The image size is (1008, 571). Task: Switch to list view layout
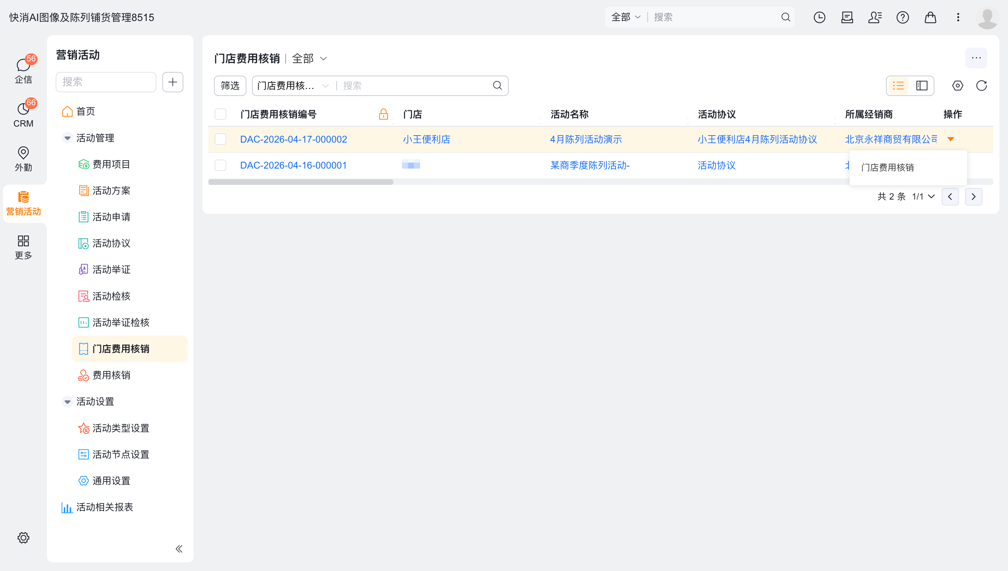[898, 86]
